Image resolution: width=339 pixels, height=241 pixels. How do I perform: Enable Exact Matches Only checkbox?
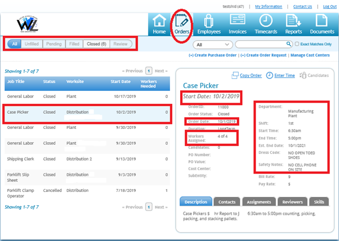click(298, 44)
